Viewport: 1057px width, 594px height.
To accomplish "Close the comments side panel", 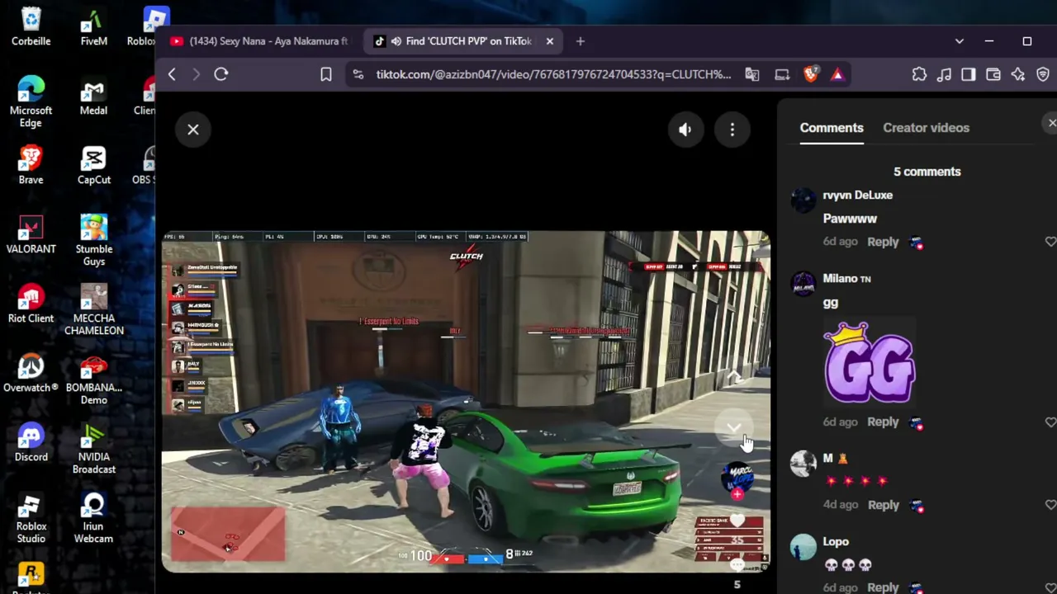I will pyautogui.click(x=1051, y=124).
